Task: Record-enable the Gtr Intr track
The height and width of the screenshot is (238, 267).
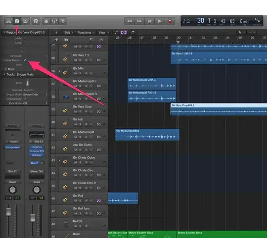Action: click(x=87, y=124)
